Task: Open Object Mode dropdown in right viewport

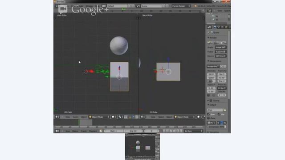Action: point(185,117)
